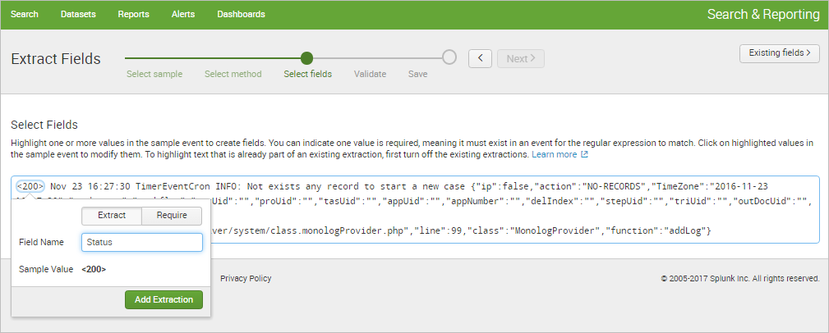
Task: Click the Add Extraction button
Action: (x=163, y=299)
